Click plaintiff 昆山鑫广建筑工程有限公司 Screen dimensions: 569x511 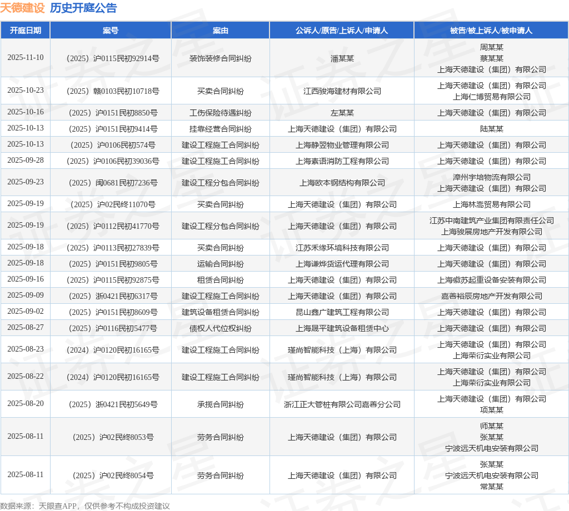(342, 312)
